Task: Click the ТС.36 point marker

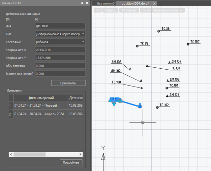Action: [x=159, y=31]
